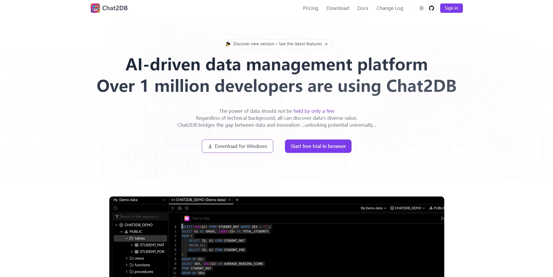Toggle the light/dark theme sun icon

(421, 8)
